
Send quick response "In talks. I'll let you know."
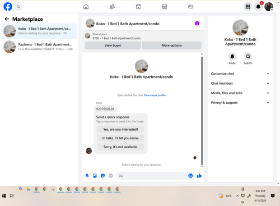pyautogui.click(x=120, y=138)
